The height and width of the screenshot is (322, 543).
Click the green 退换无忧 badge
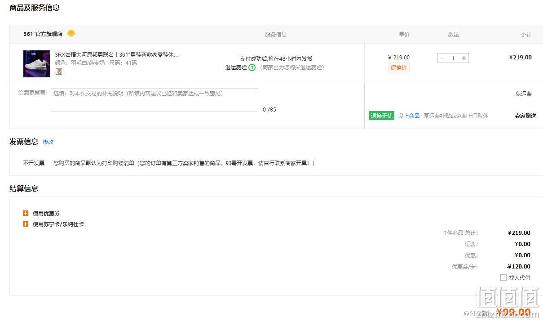382,116
